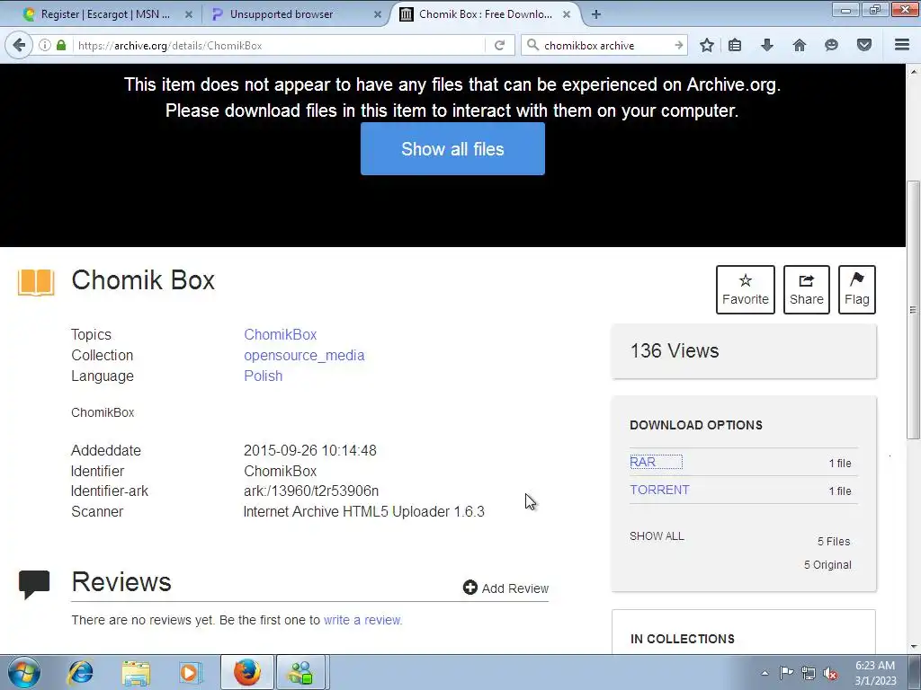
Task: Open the downloads arrow icon
Action: coord(767,45)
